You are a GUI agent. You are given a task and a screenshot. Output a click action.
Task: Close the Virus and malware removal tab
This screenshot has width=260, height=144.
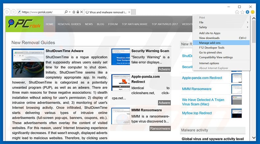(129, 12)
